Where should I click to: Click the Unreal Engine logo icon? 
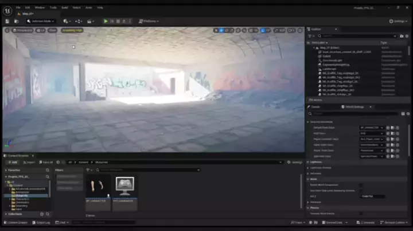[6, 9]
